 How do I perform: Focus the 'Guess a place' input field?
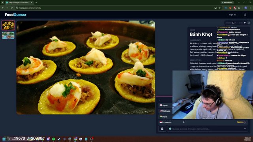(x=207, y=129)
